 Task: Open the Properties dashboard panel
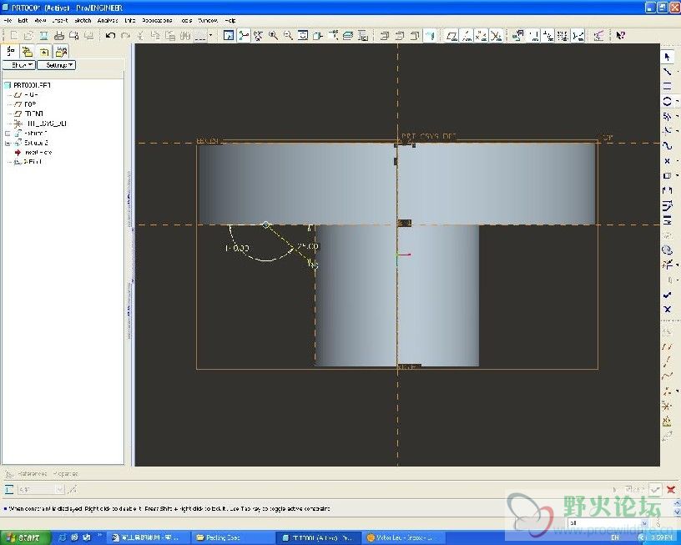[66, 473]
